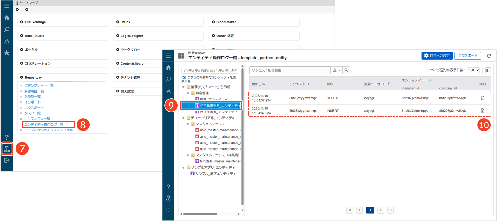Expand the FileExchange sitemap section
Viewport: 497px width, 221px height.
click(x=22, y=22)
